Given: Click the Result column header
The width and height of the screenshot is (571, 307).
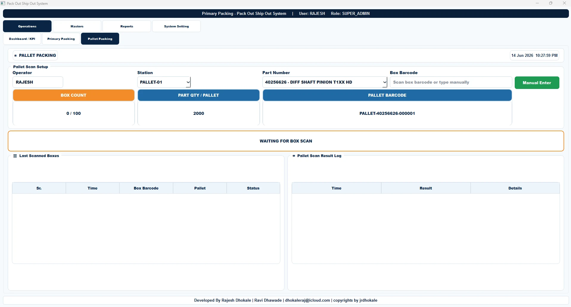Looking at the screenshot, I should point(426,188).
